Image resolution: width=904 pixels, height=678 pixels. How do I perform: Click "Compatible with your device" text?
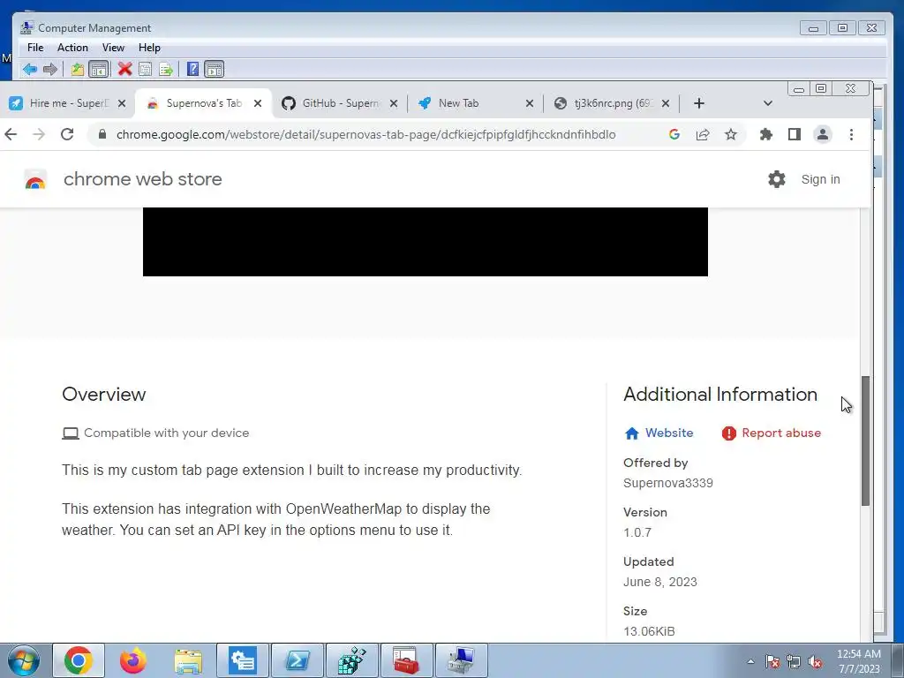[x=167, y=433]
